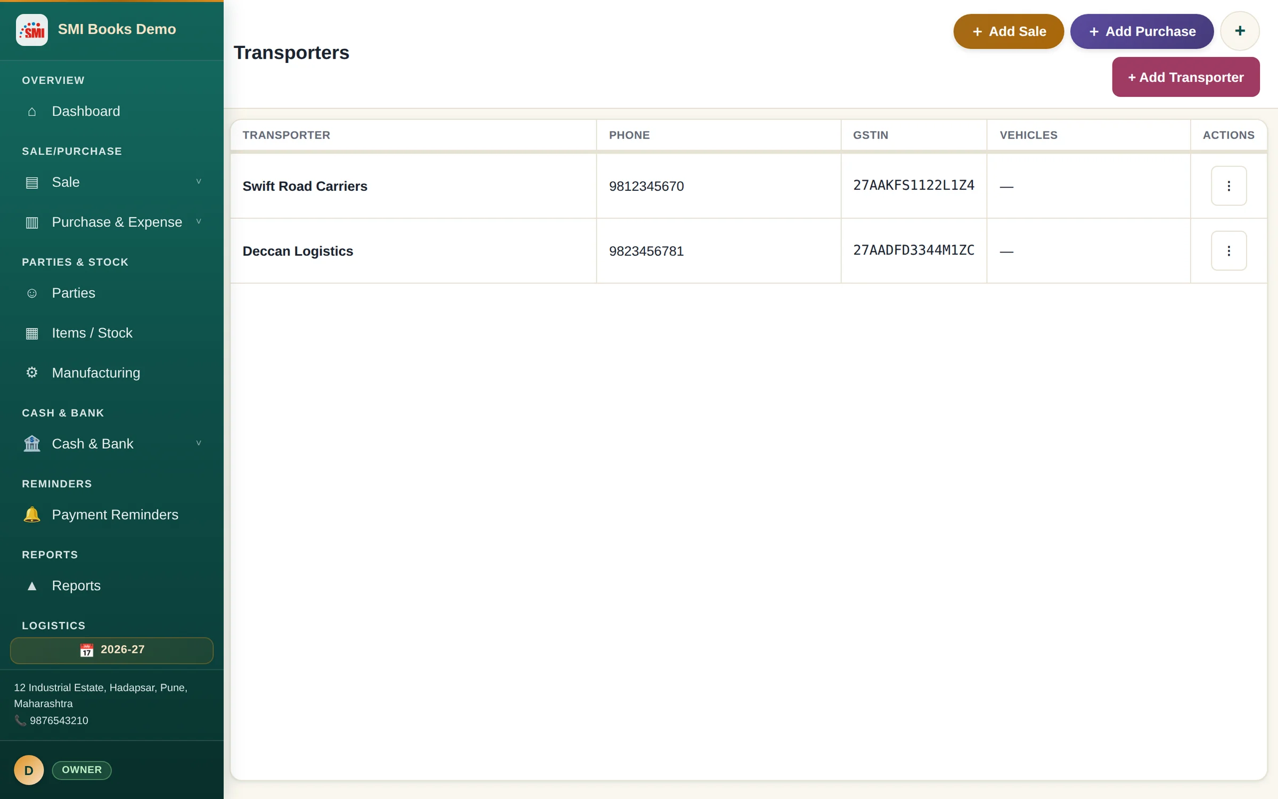Click company phone 9876543210 in sidebar

pyautogui.click(x=59, y=720)
